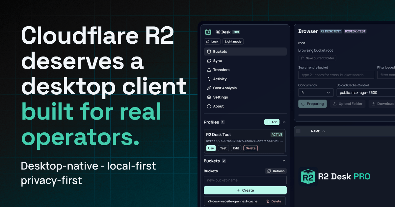Switch to the R2DESK-TEST bucket tab

pos(355,31)
